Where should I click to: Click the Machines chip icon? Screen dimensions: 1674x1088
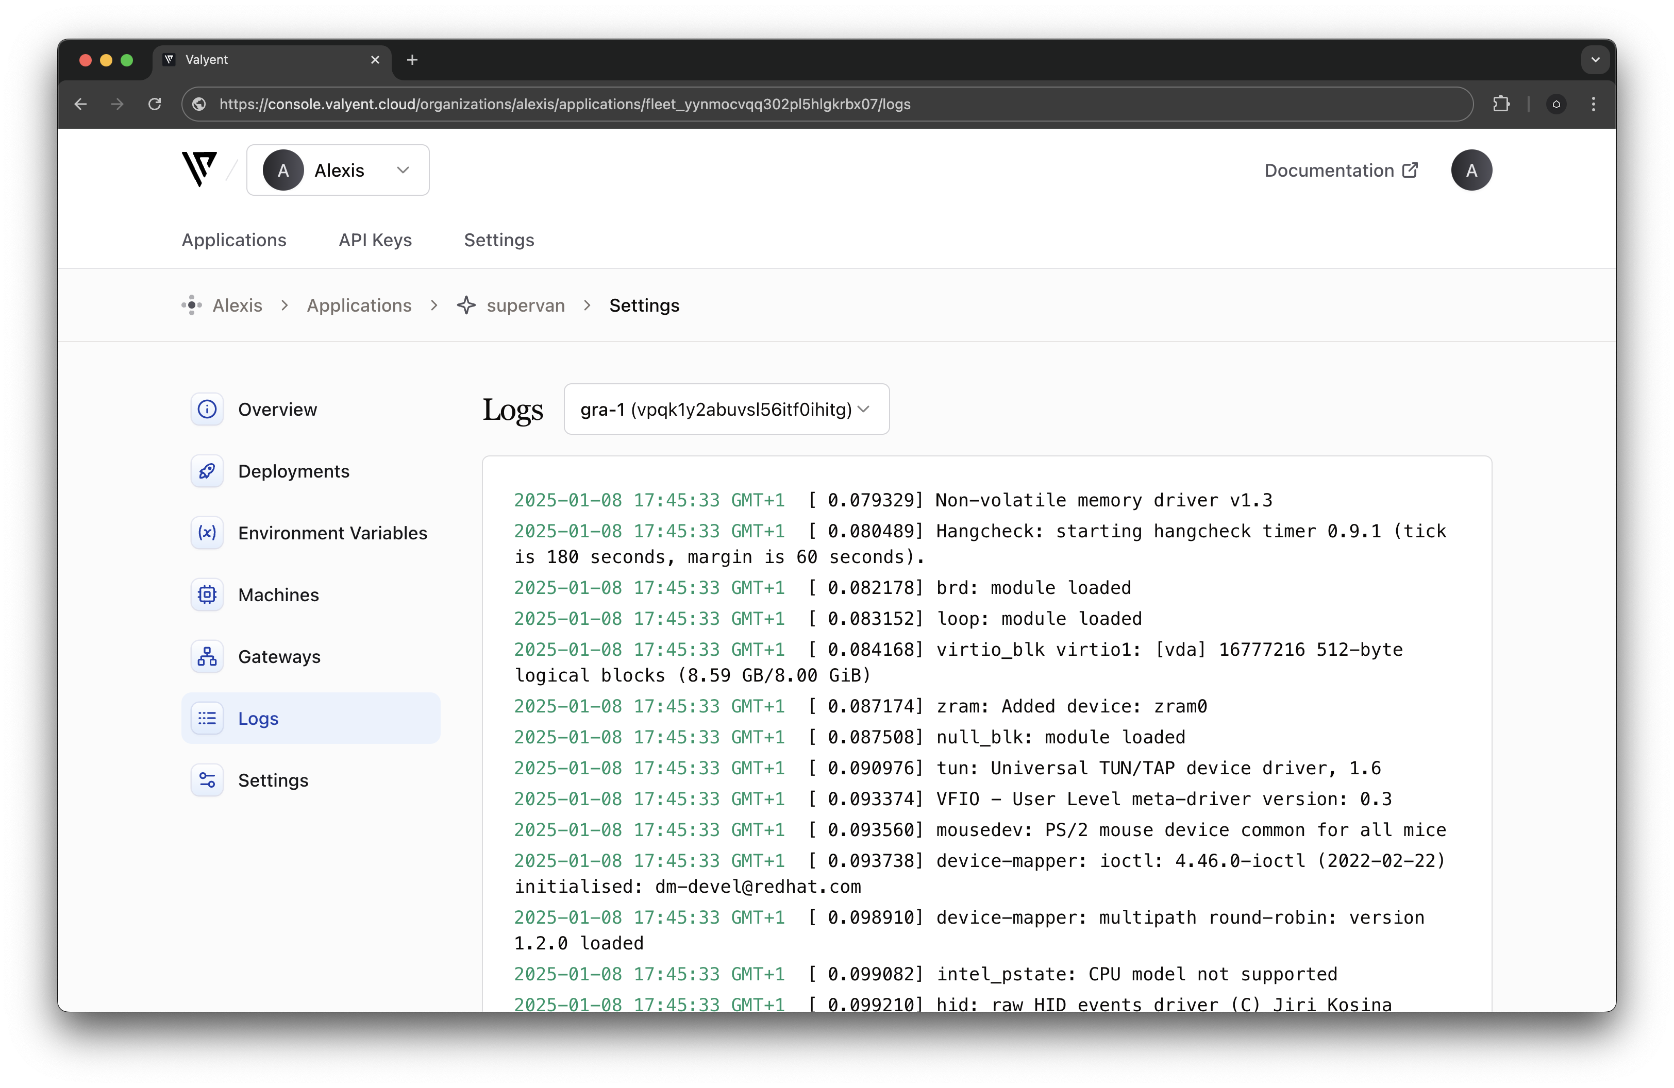[207, 594]
